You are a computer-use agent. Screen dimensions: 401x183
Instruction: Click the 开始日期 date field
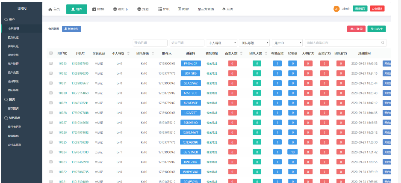tap(150, 43)
